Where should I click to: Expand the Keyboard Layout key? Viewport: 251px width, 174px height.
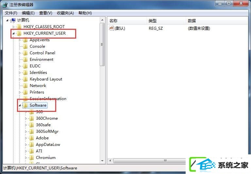pyautogui.click(x=20, y=79)
